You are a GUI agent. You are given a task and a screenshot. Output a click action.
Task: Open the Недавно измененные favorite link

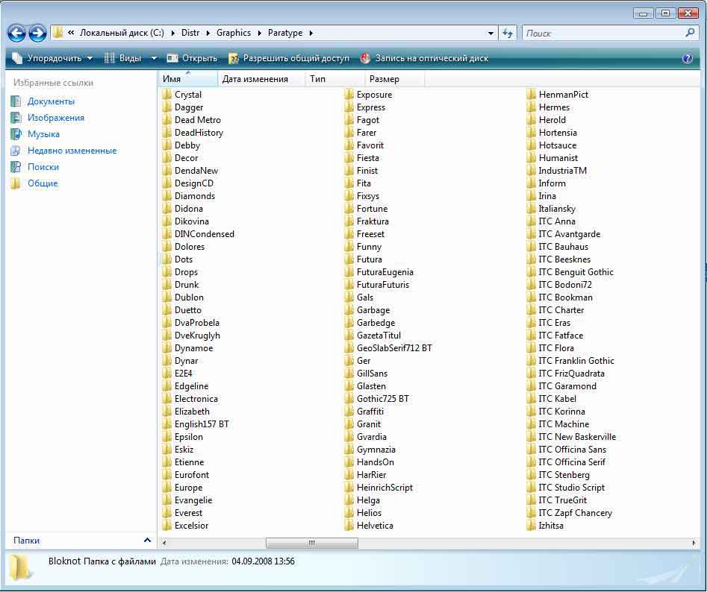[72, 151]
